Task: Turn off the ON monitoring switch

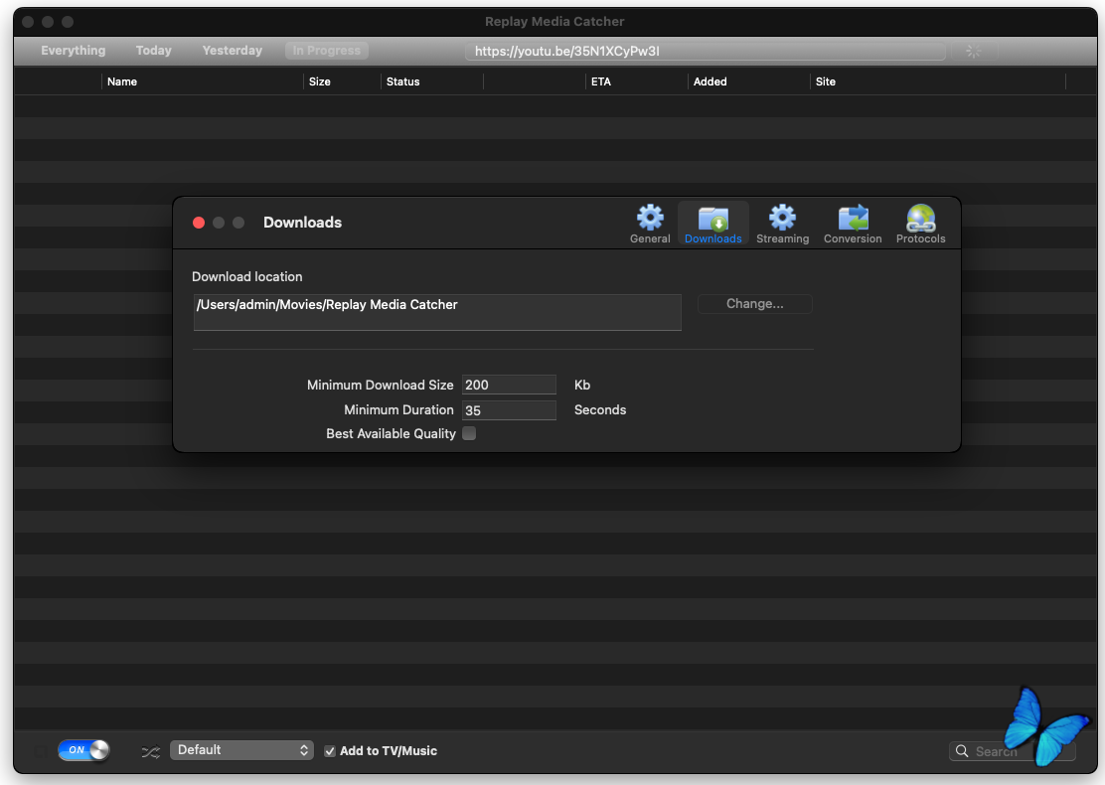Action: click(82, 750)
